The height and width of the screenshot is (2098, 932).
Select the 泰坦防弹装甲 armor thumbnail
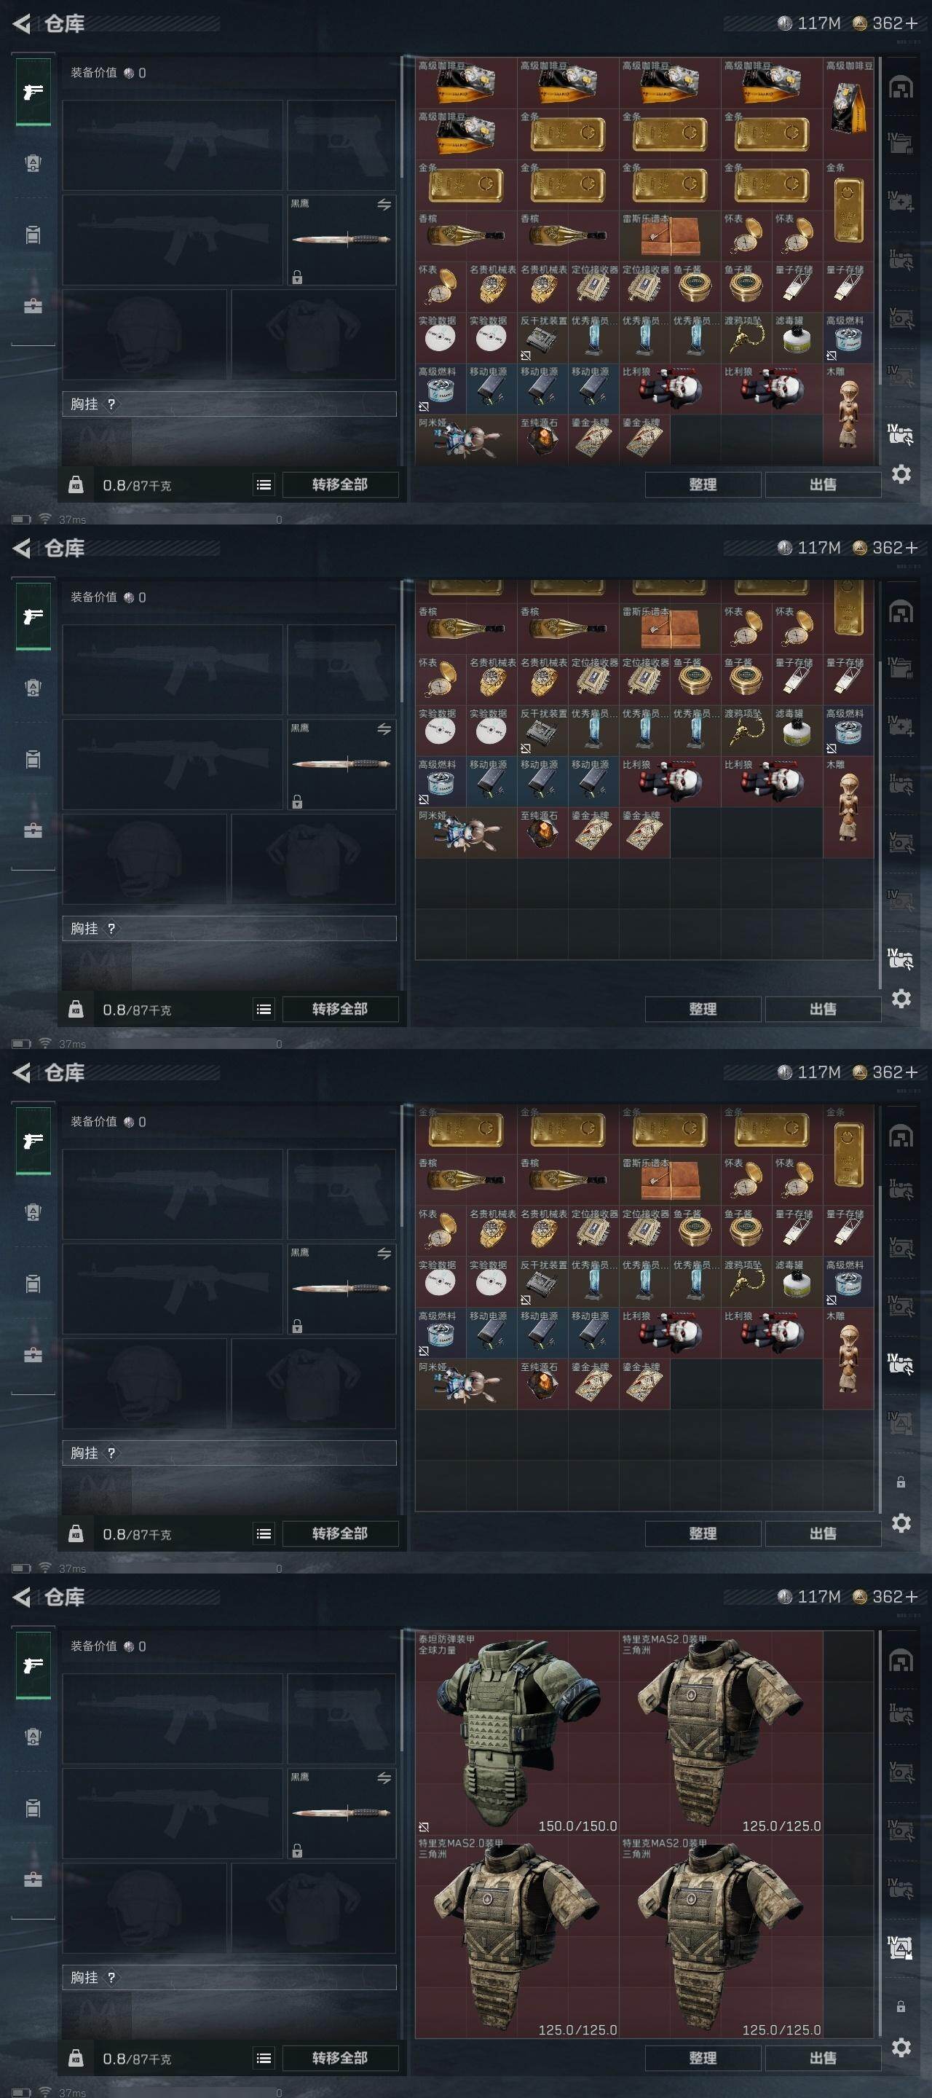click(x=517, y=1733)
